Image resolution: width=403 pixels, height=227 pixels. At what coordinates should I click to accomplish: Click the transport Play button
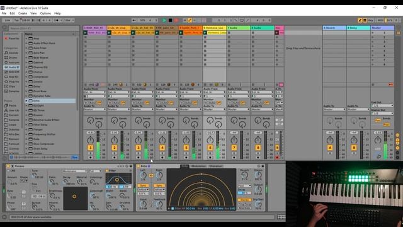(x=164, y=20)
